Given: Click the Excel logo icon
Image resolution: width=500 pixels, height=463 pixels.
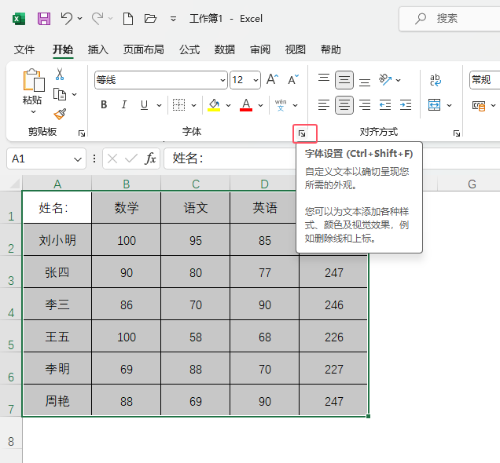Looking at the screenshot, I should coord(19,19).
